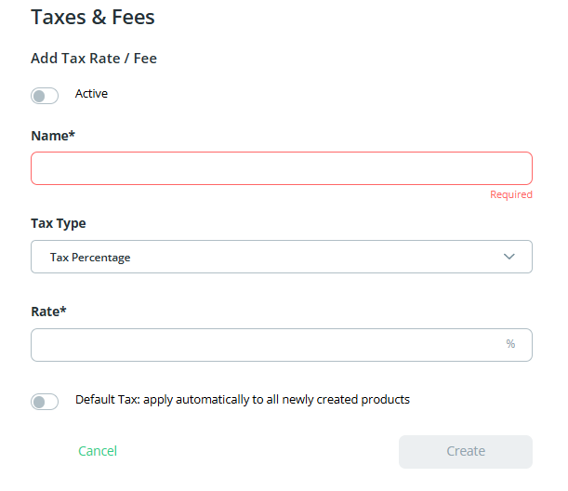This screenshot has width=568, height=491.
Task: Click the Create button
Action: coord(465,451)
